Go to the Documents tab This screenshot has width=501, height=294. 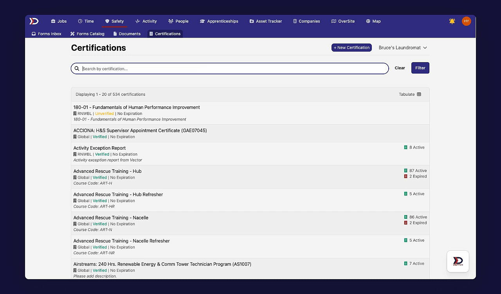click(x=127, y=34)
